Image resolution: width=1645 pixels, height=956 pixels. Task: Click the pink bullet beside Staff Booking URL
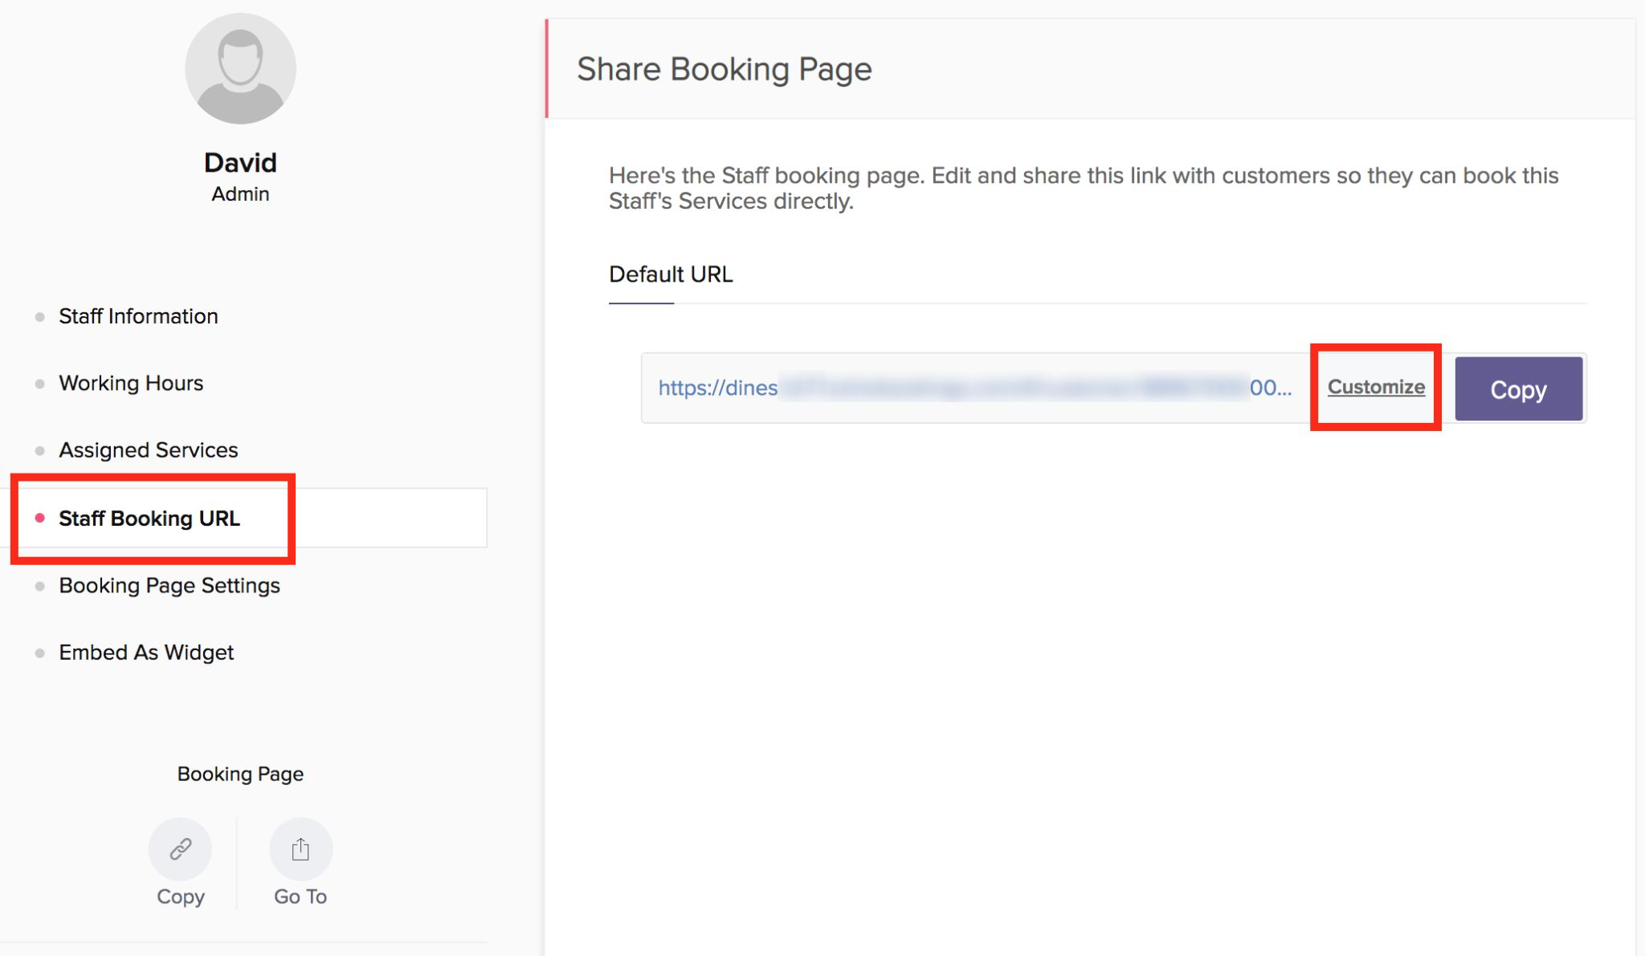point(39,519)
